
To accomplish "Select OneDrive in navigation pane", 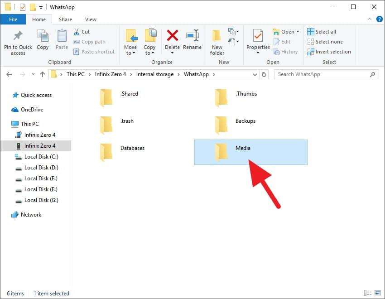I will (x=27, y=110).
